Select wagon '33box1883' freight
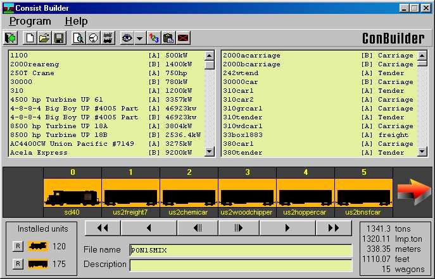The height and width of the screenshot is (279, 435). (x=318, y=135)
